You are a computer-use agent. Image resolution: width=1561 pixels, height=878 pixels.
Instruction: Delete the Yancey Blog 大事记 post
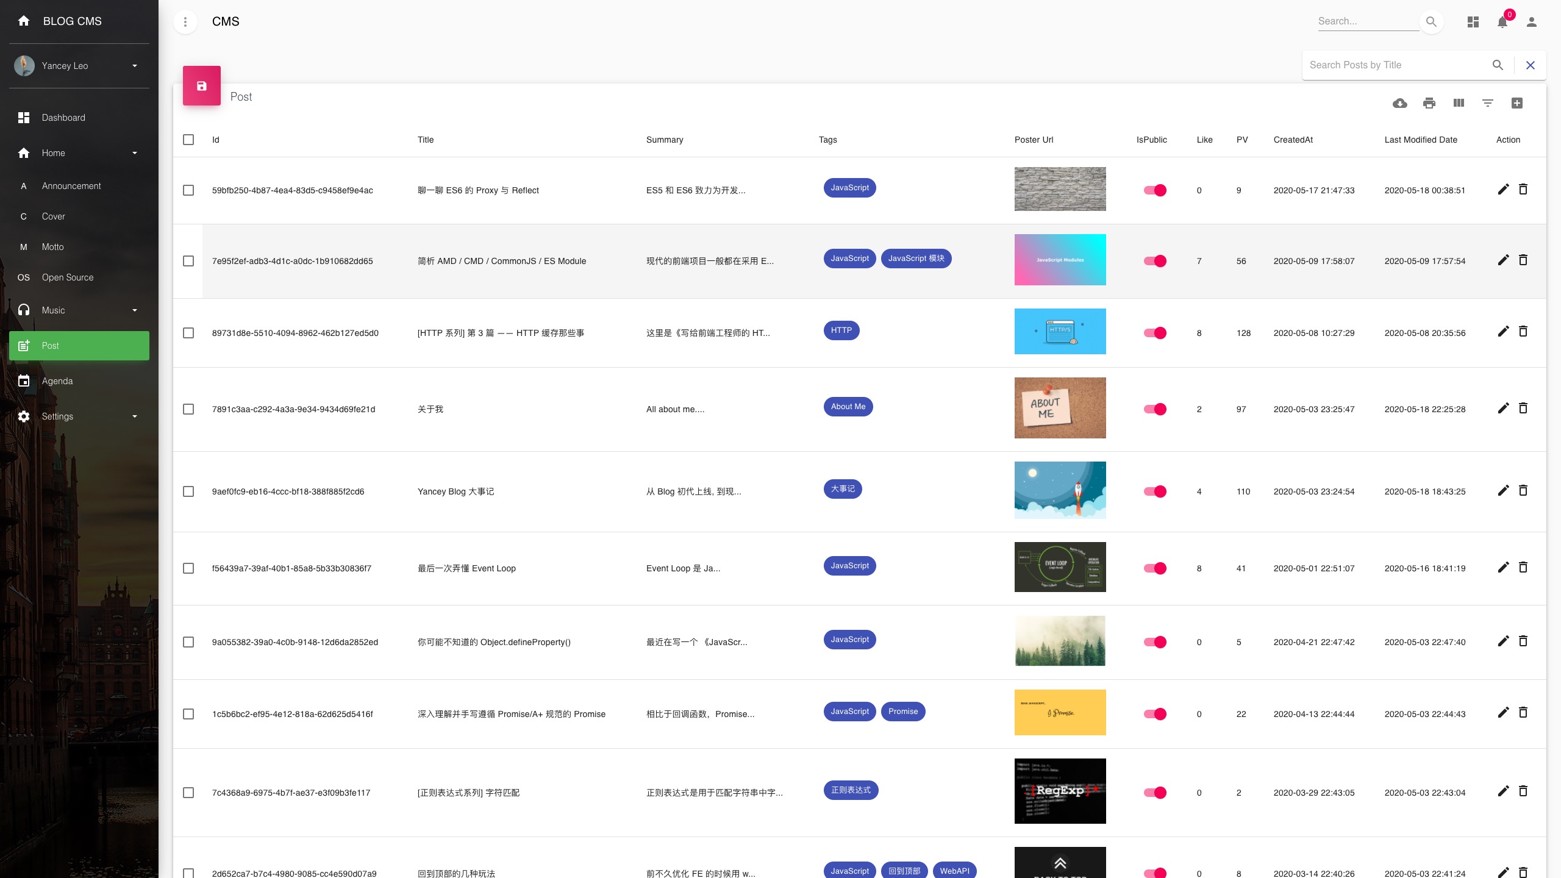pyautogui.click(x=1523, y=490)
